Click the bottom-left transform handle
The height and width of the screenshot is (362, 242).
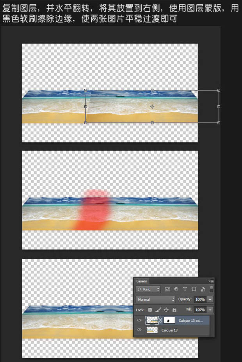pos(85,122)
